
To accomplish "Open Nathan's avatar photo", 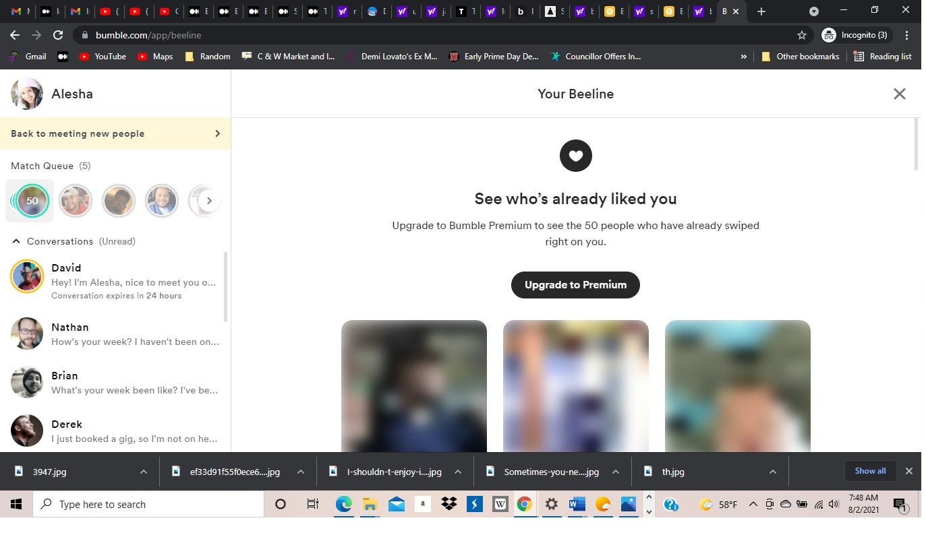I will coord(27,334).
